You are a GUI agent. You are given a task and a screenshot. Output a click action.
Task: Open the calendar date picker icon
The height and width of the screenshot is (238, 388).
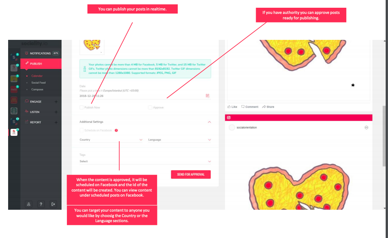[207, 96]
